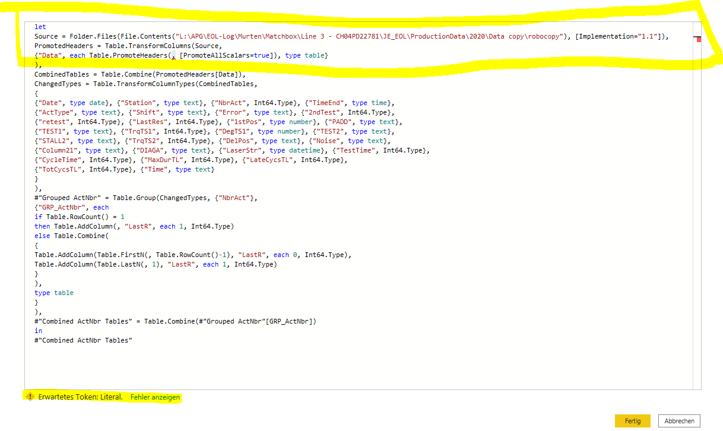Click the Table.PromoteHeaders call with the red squiggle

click(130, 55)
